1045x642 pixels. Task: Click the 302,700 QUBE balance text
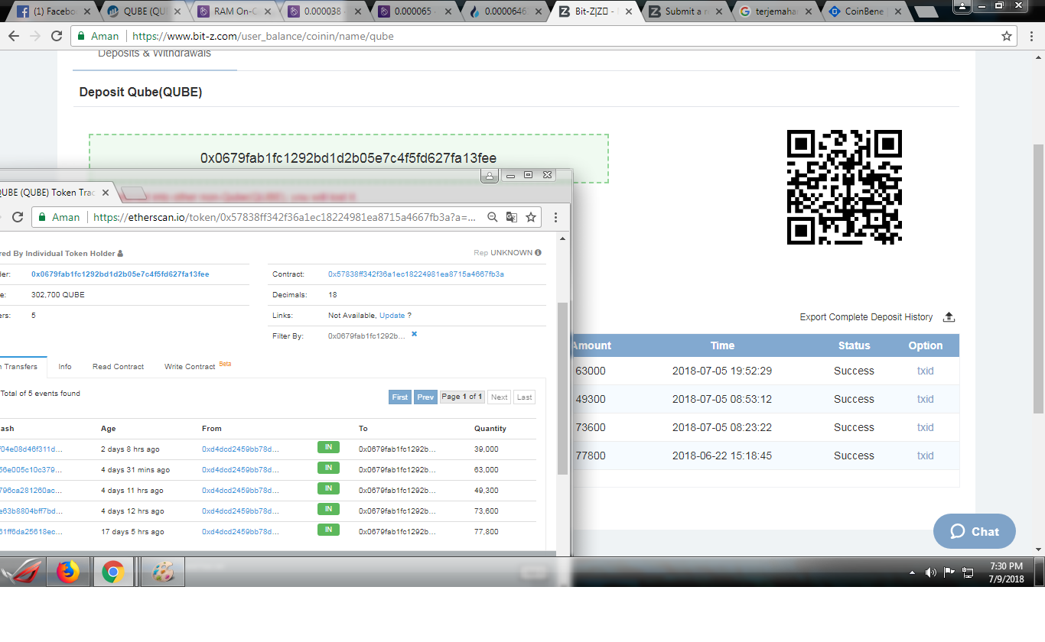[x=58, y=294]
